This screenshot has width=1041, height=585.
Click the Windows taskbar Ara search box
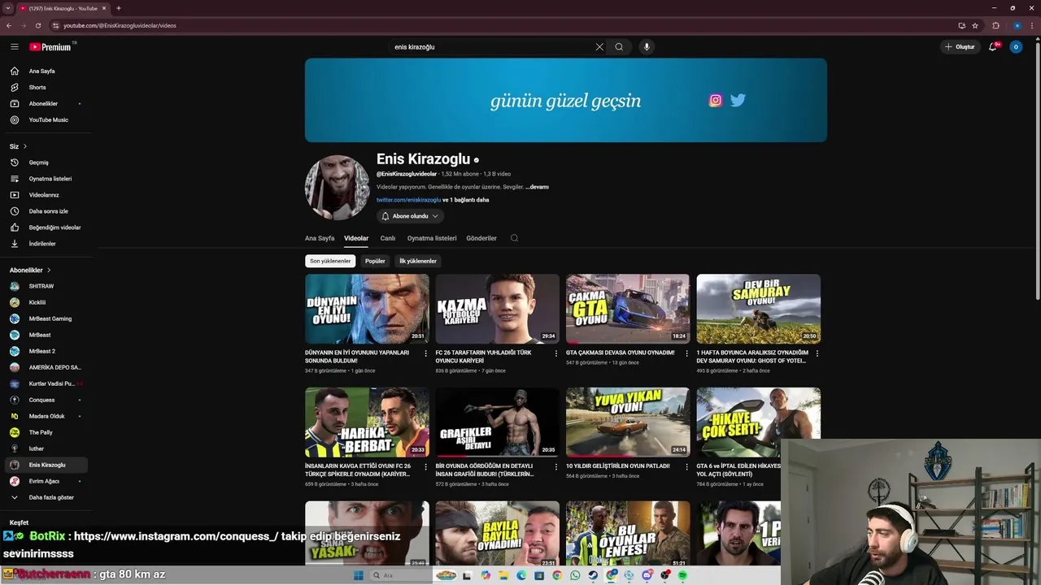(x=401, y=575)
